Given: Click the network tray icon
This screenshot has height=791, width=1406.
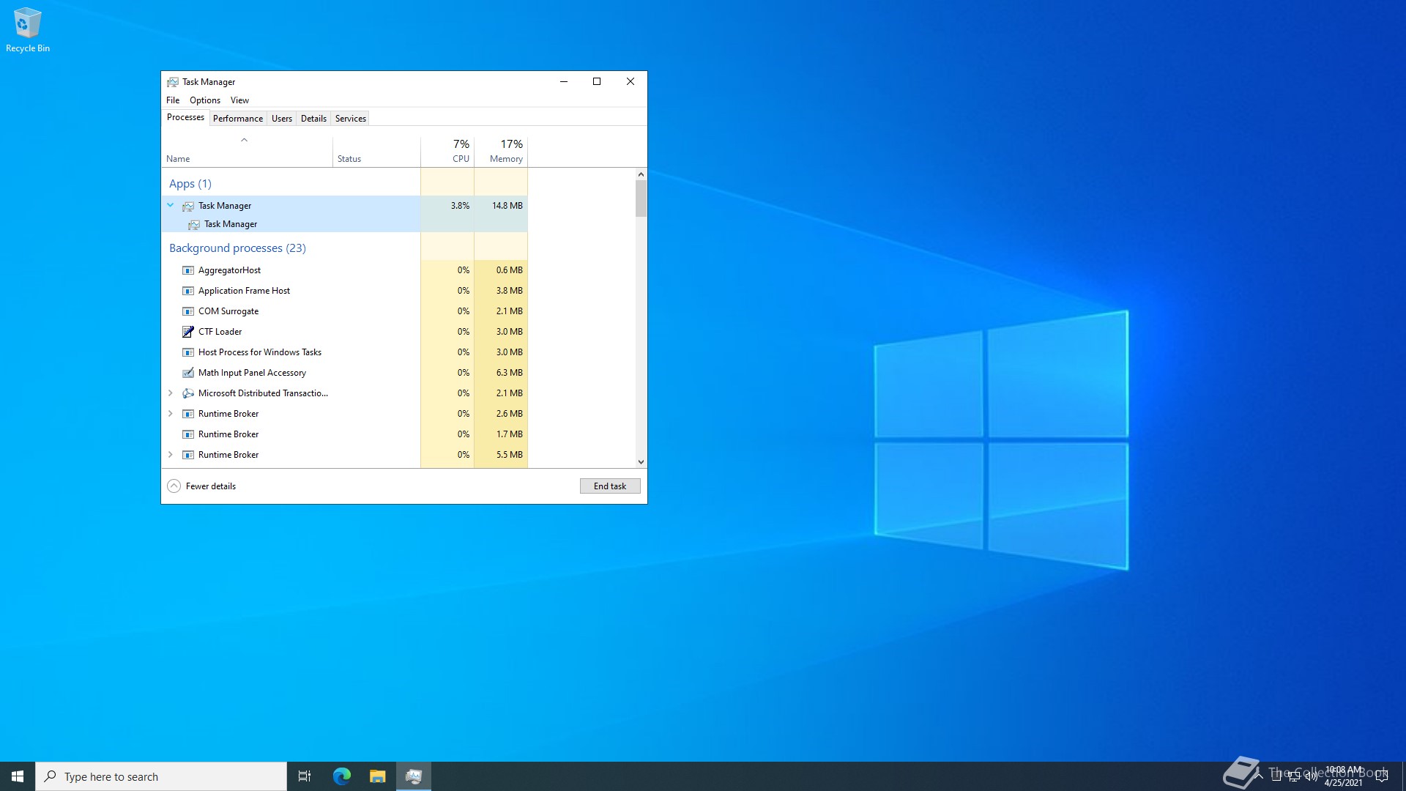Looking at the screenshot, I should 1293,776.
